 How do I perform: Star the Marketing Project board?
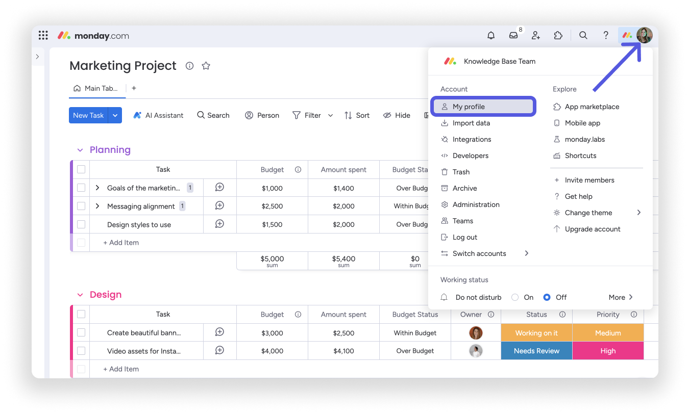(x=206, y=66)
